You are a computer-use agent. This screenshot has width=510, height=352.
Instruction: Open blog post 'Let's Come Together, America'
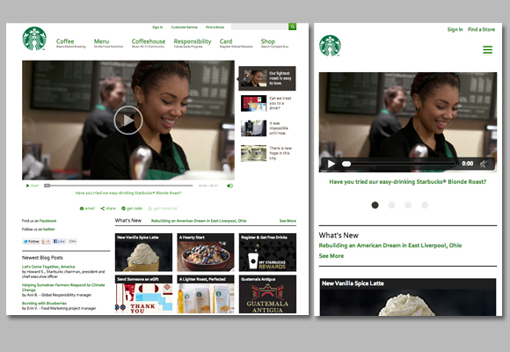[48, 267]
